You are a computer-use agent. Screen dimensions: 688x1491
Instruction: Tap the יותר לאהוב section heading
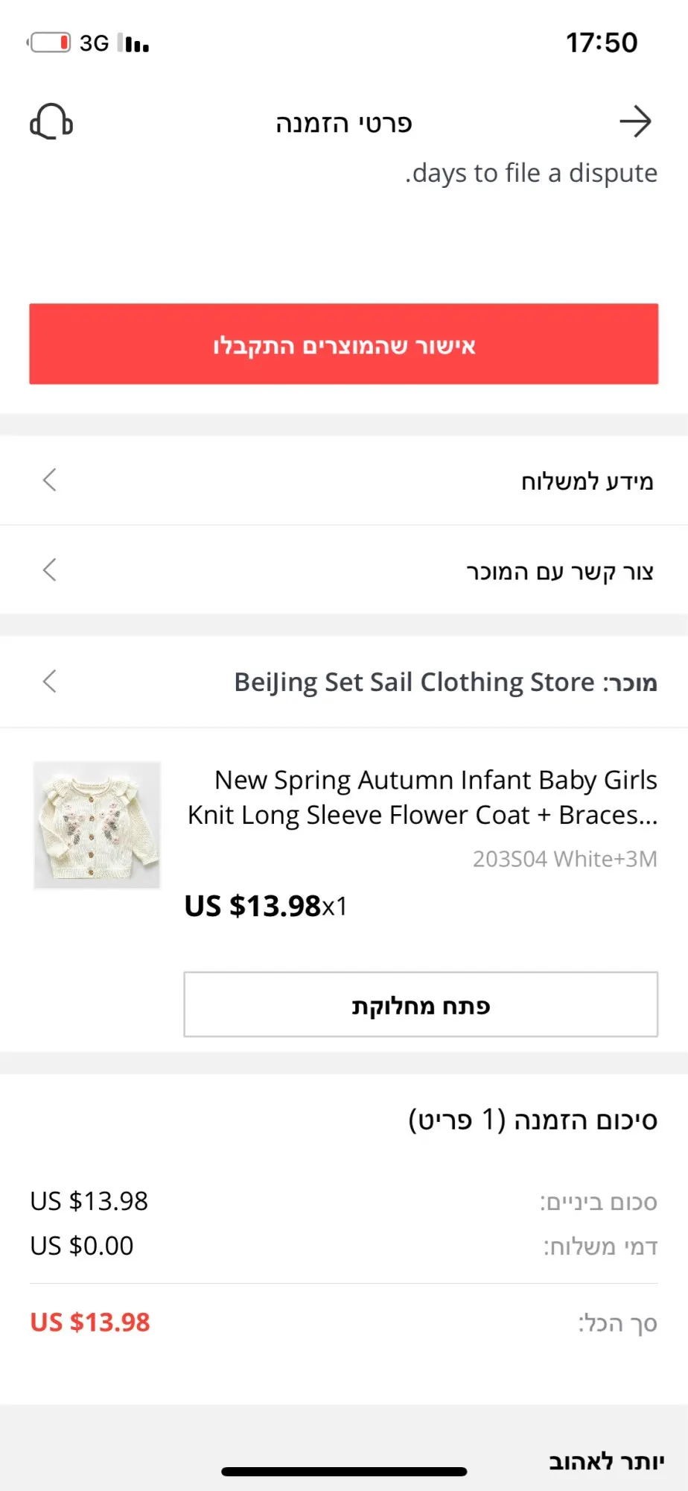point(606,1461)
